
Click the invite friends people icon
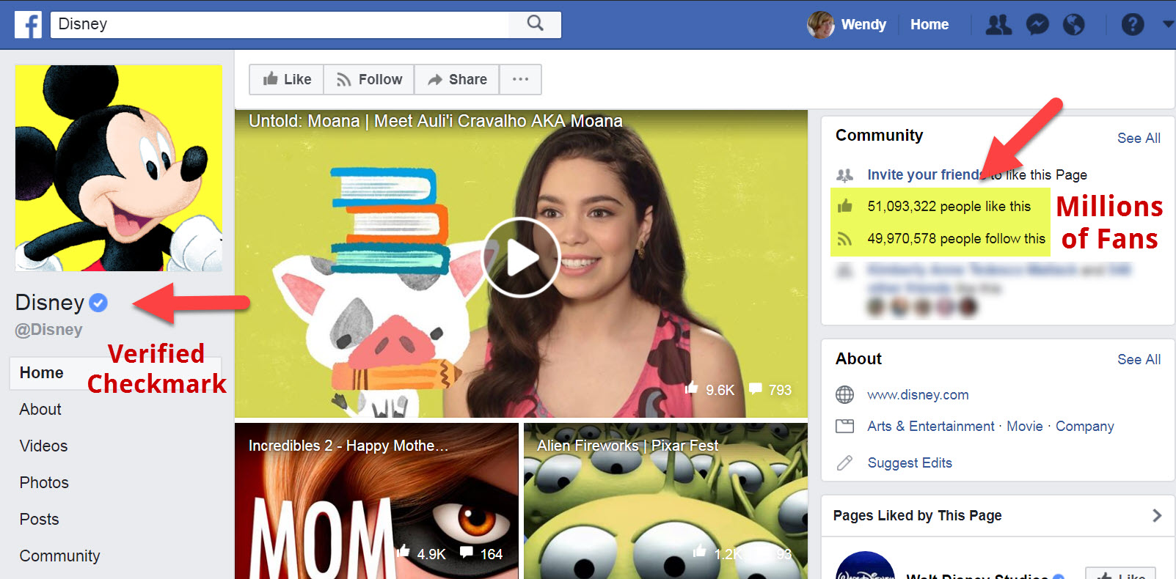point(844,175)
